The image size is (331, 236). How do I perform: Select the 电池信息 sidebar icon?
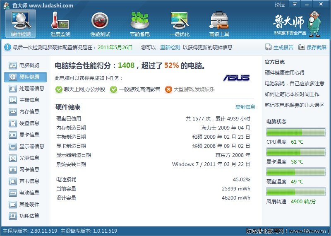pyautogui.click(x=13, y=193)
